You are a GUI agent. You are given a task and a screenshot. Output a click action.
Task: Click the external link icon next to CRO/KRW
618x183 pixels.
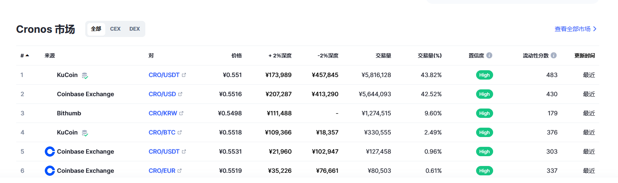[x=182, y=113]
